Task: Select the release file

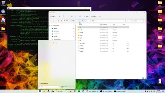Action: [x=103, y=51]
